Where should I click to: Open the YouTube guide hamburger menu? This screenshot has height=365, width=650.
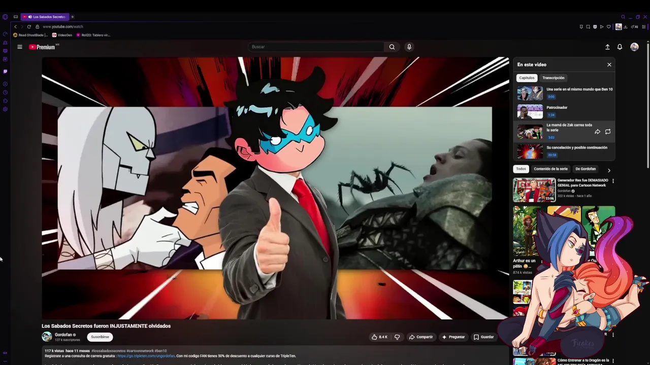20,47
